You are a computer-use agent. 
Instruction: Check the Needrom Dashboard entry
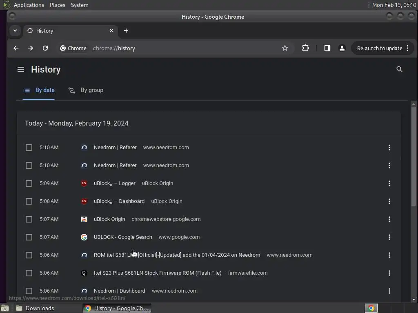pyautogui.click(x=29, y=291)
